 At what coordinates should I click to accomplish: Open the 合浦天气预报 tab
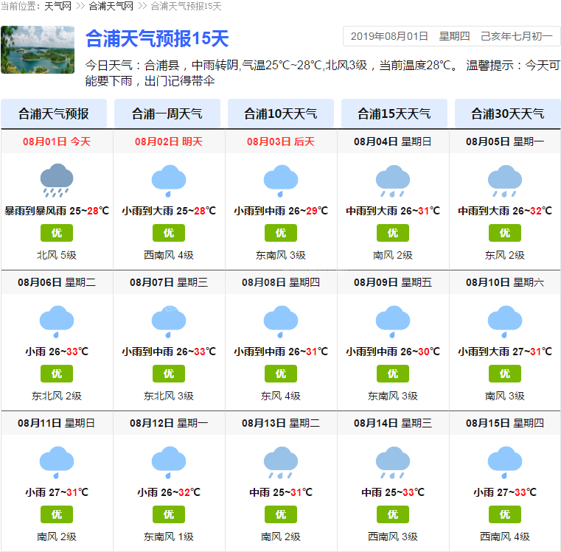click(x=54, y=113)
